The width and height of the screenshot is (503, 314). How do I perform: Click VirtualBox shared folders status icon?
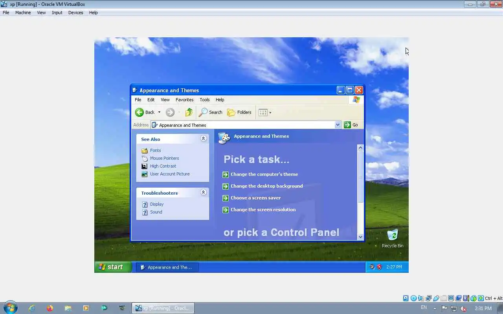pyautogui.click(x=444, y=298)
